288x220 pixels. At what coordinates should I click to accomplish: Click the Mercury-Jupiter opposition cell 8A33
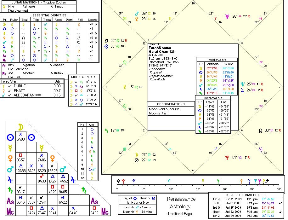coord(42,179)
